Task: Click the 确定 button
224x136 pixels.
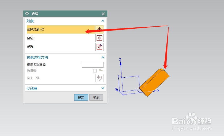Action: click(81, 97)
